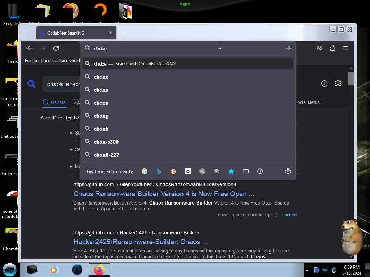
Task: Pick the 'chdx8-227' suggestion
Action: (188, 154)
